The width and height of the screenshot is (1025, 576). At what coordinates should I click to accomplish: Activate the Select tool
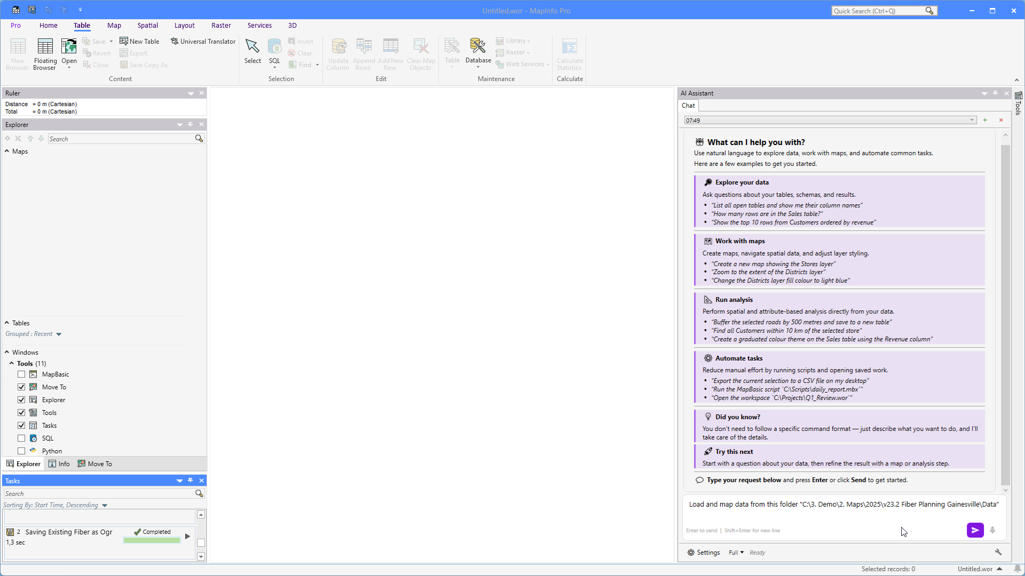253,52
